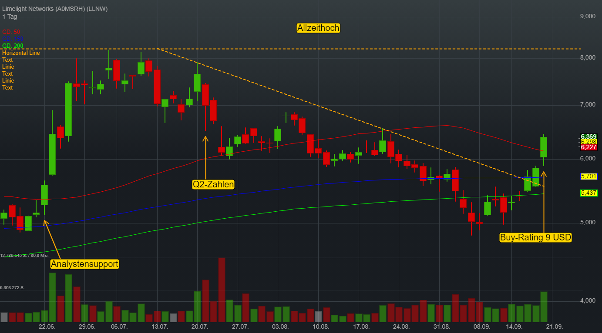Click the 6.393.272 S. volume label

[x=12, y=288]
